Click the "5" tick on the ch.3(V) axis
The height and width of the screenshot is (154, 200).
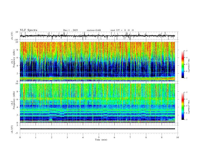[x=17, y=125]
